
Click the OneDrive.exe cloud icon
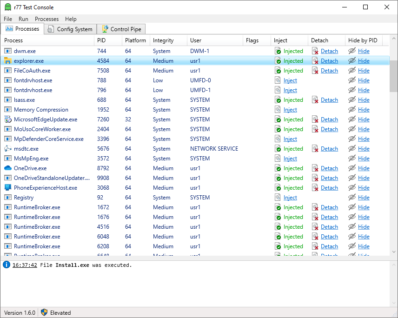(x=8, y=168)
